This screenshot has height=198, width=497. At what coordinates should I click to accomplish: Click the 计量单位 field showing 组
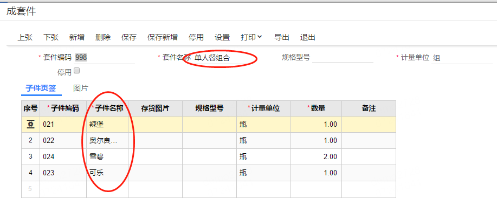pos(462,58)
